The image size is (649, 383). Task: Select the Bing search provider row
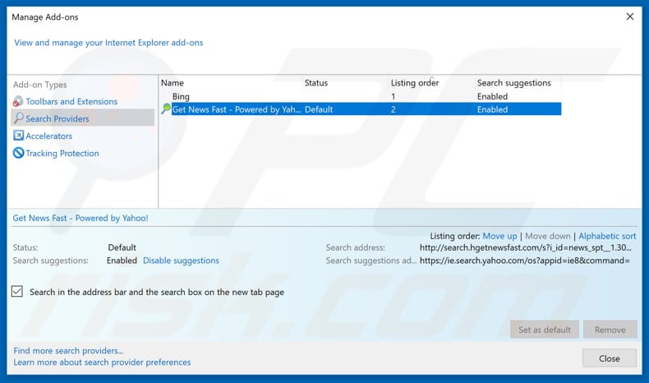pyautogui.click(x=361, y=96)
